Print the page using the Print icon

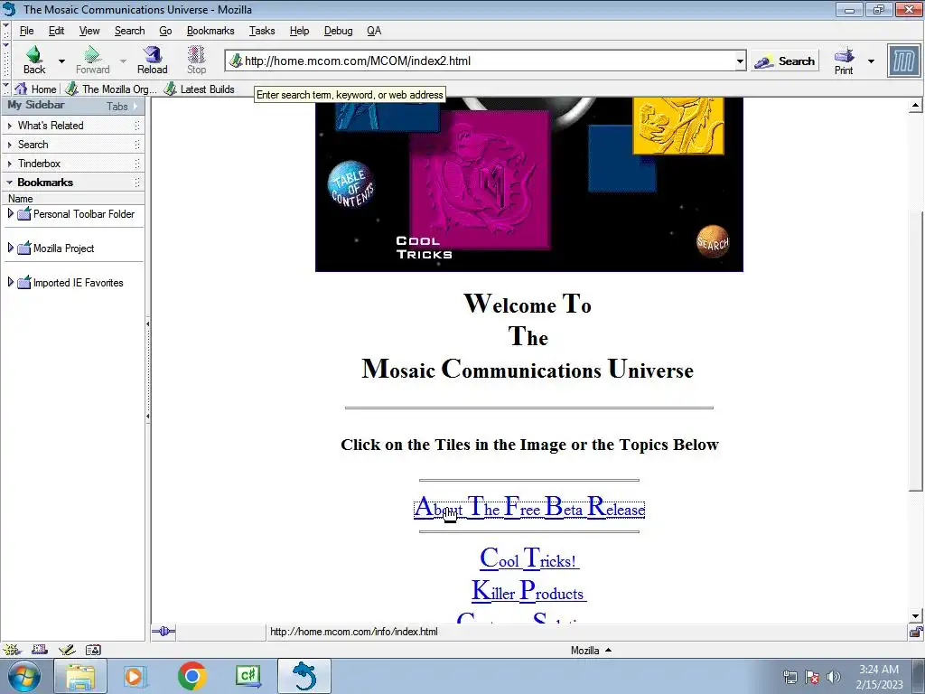(845, 55)
